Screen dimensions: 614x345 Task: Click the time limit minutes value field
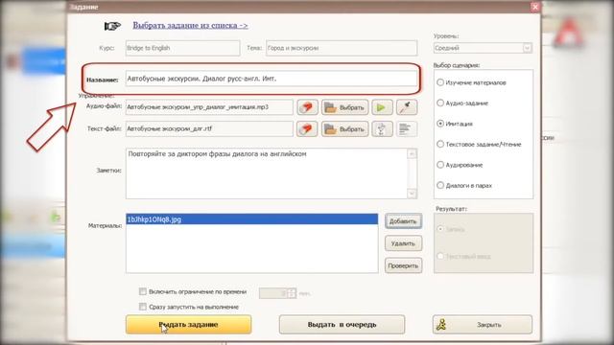point(273,293)
